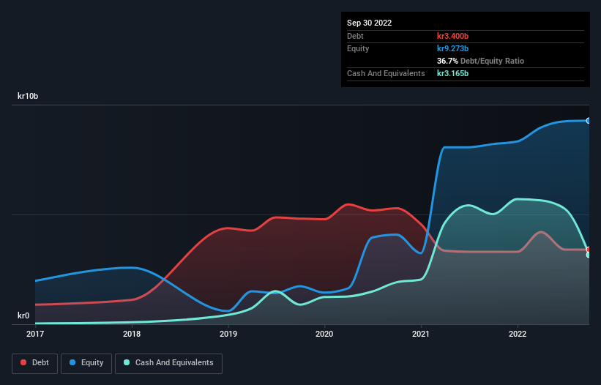The image size is (601, 385).
Task: Click the kr9.273b equity value
Action: tap(452, 48)
